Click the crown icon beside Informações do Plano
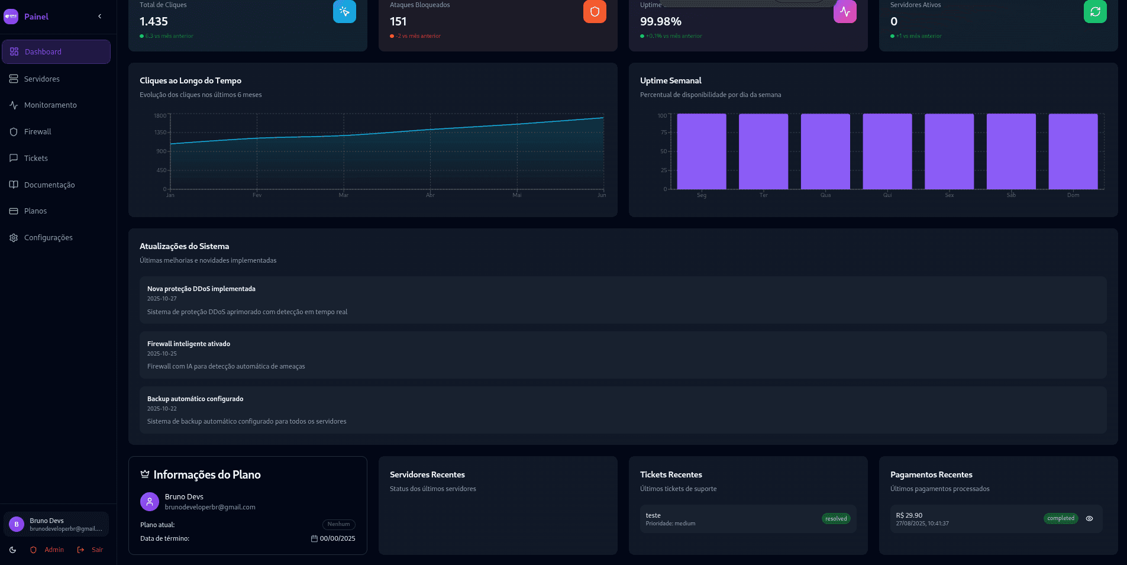 coord(145,473)
